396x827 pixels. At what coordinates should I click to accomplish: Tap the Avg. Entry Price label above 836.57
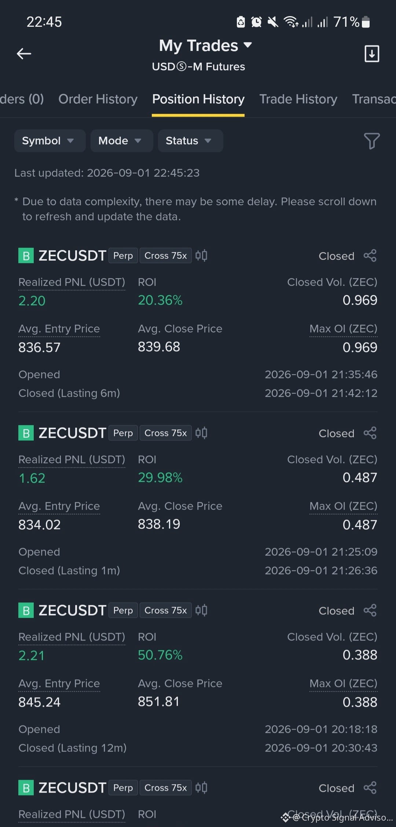click(x=59, y=329)
